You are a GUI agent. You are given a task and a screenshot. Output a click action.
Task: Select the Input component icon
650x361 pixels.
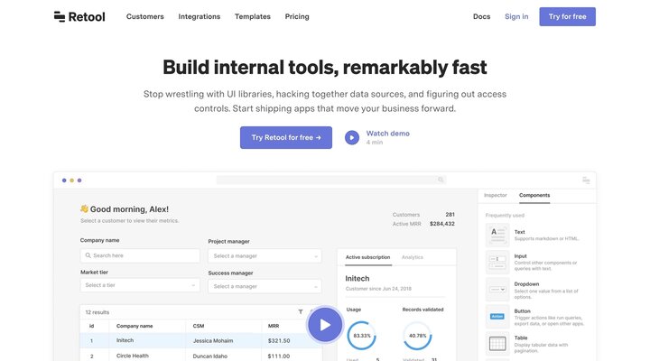click(497, 263)
